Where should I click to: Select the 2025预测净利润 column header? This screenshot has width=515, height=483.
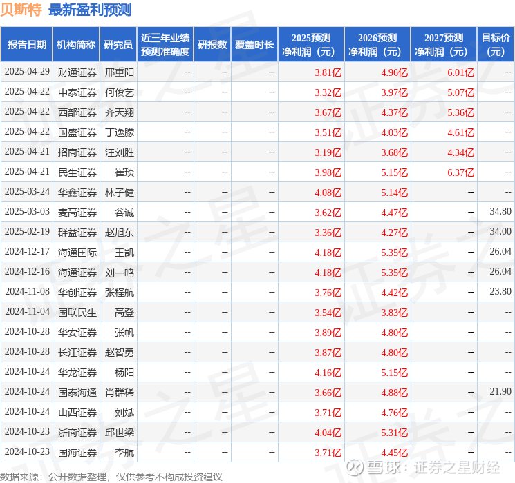(x=311, y=44)
